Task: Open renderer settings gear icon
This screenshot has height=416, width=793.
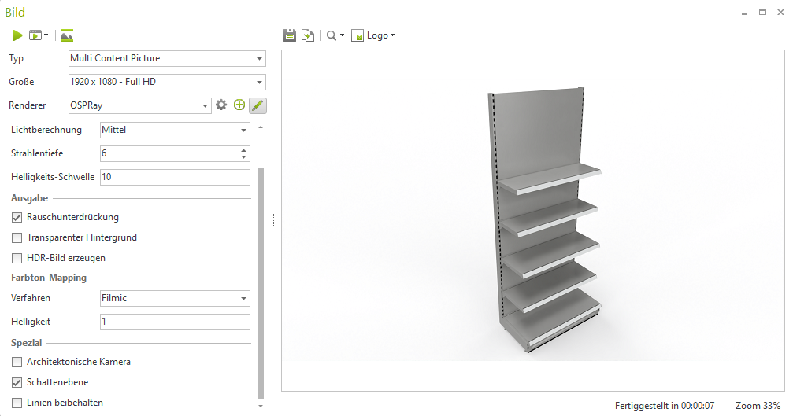Action: [x=221, y=105]
